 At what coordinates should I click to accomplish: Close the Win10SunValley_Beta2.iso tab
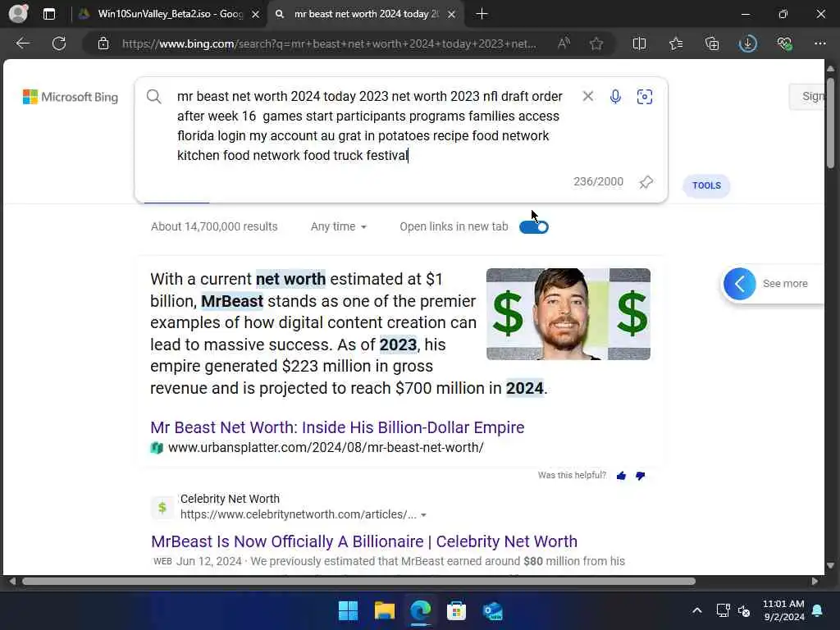pos(256,15)
